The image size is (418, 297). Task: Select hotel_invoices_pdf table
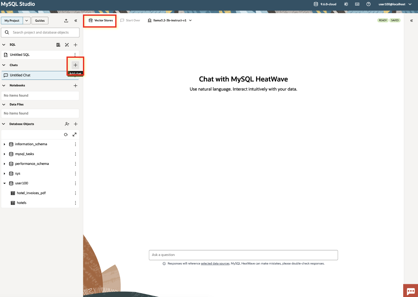[x=31, y=193]
